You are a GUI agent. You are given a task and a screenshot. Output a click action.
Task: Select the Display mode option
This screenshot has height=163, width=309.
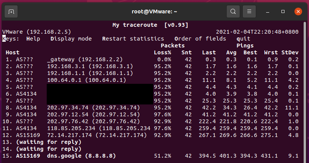click(71, 39)
